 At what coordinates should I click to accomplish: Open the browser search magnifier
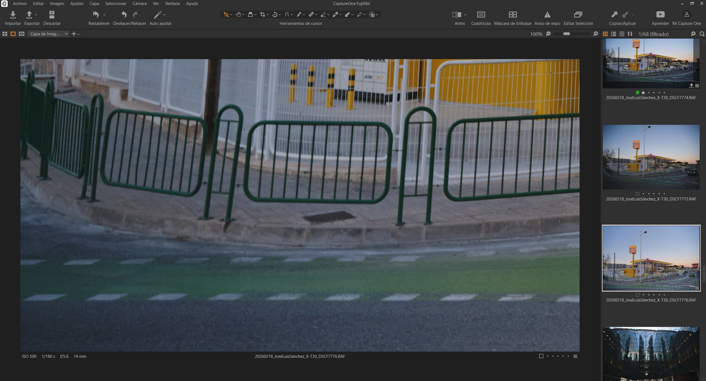[702, 34]
